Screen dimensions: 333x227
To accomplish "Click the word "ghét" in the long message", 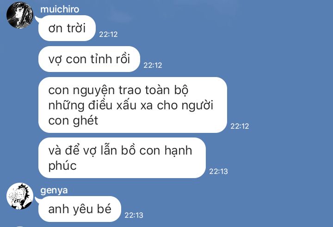I will (86, 121).
